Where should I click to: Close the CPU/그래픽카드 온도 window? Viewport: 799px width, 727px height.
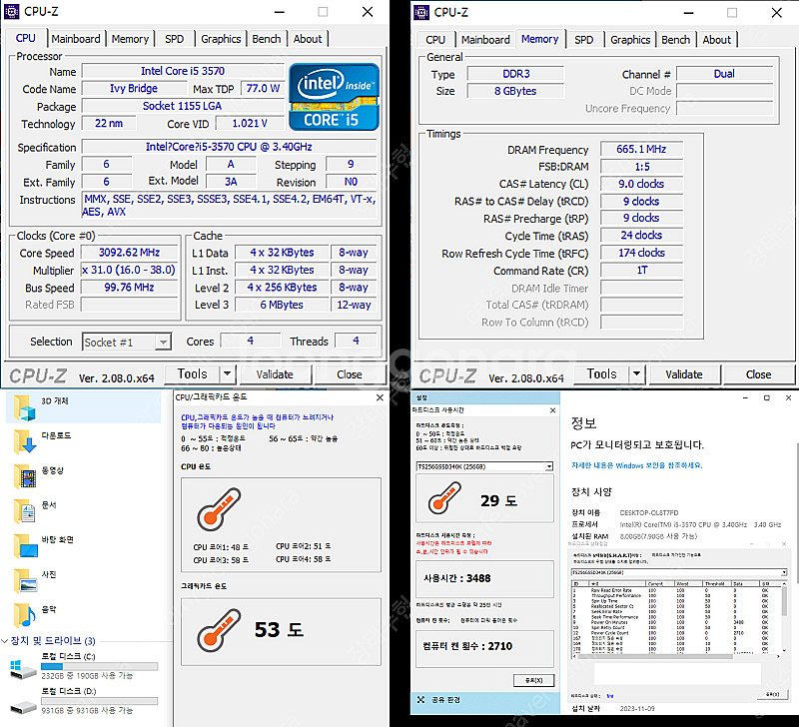pos(380,397)
